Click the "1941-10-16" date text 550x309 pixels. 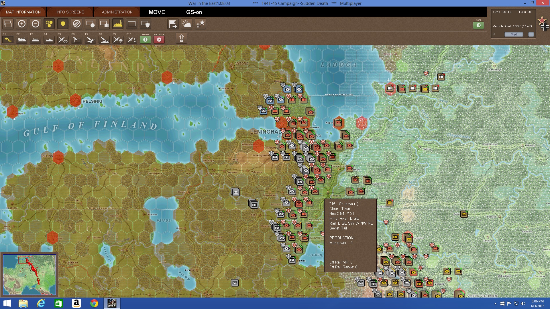pyautogui.click(x=502, y=12)
